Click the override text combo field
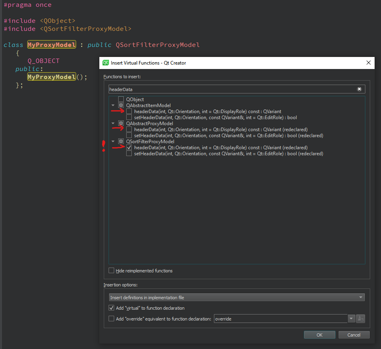 pyautogui.click(x=280, y=319)
